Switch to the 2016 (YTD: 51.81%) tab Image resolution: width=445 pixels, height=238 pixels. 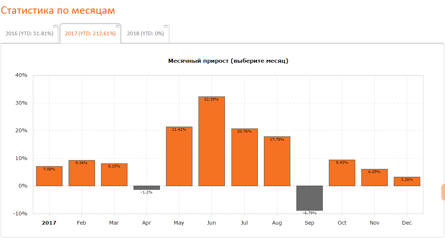[x=29, y=34]
